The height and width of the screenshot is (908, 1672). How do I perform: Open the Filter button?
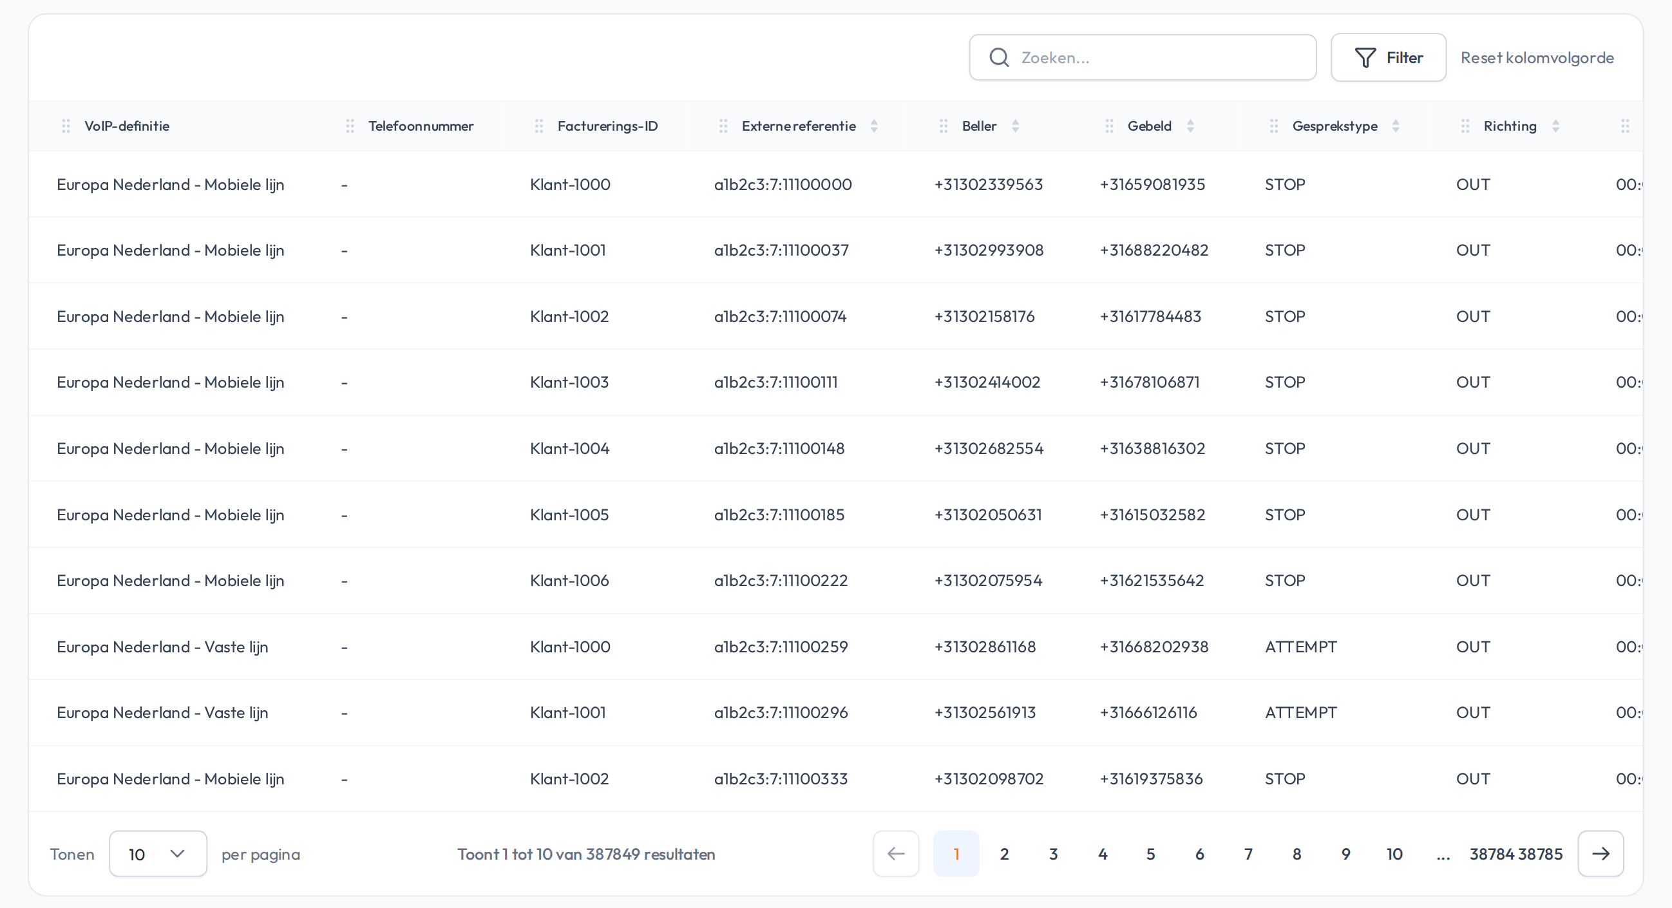tap(1389, 58)
